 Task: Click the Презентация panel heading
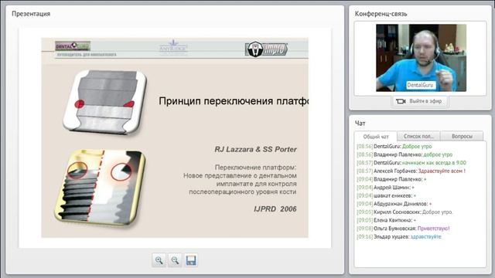(31, 14)
